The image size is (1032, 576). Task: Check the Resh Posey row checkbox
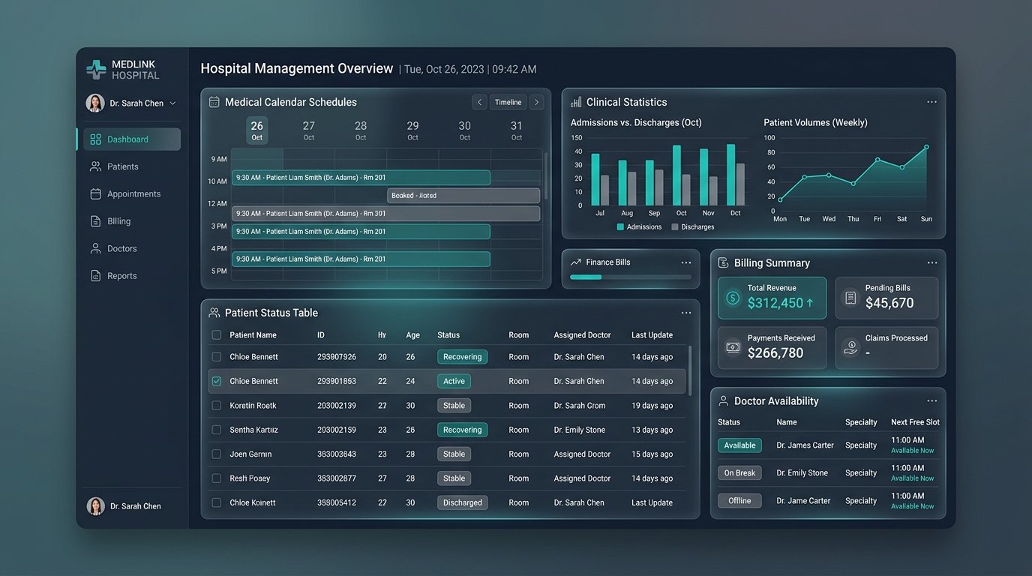[217, 478]
